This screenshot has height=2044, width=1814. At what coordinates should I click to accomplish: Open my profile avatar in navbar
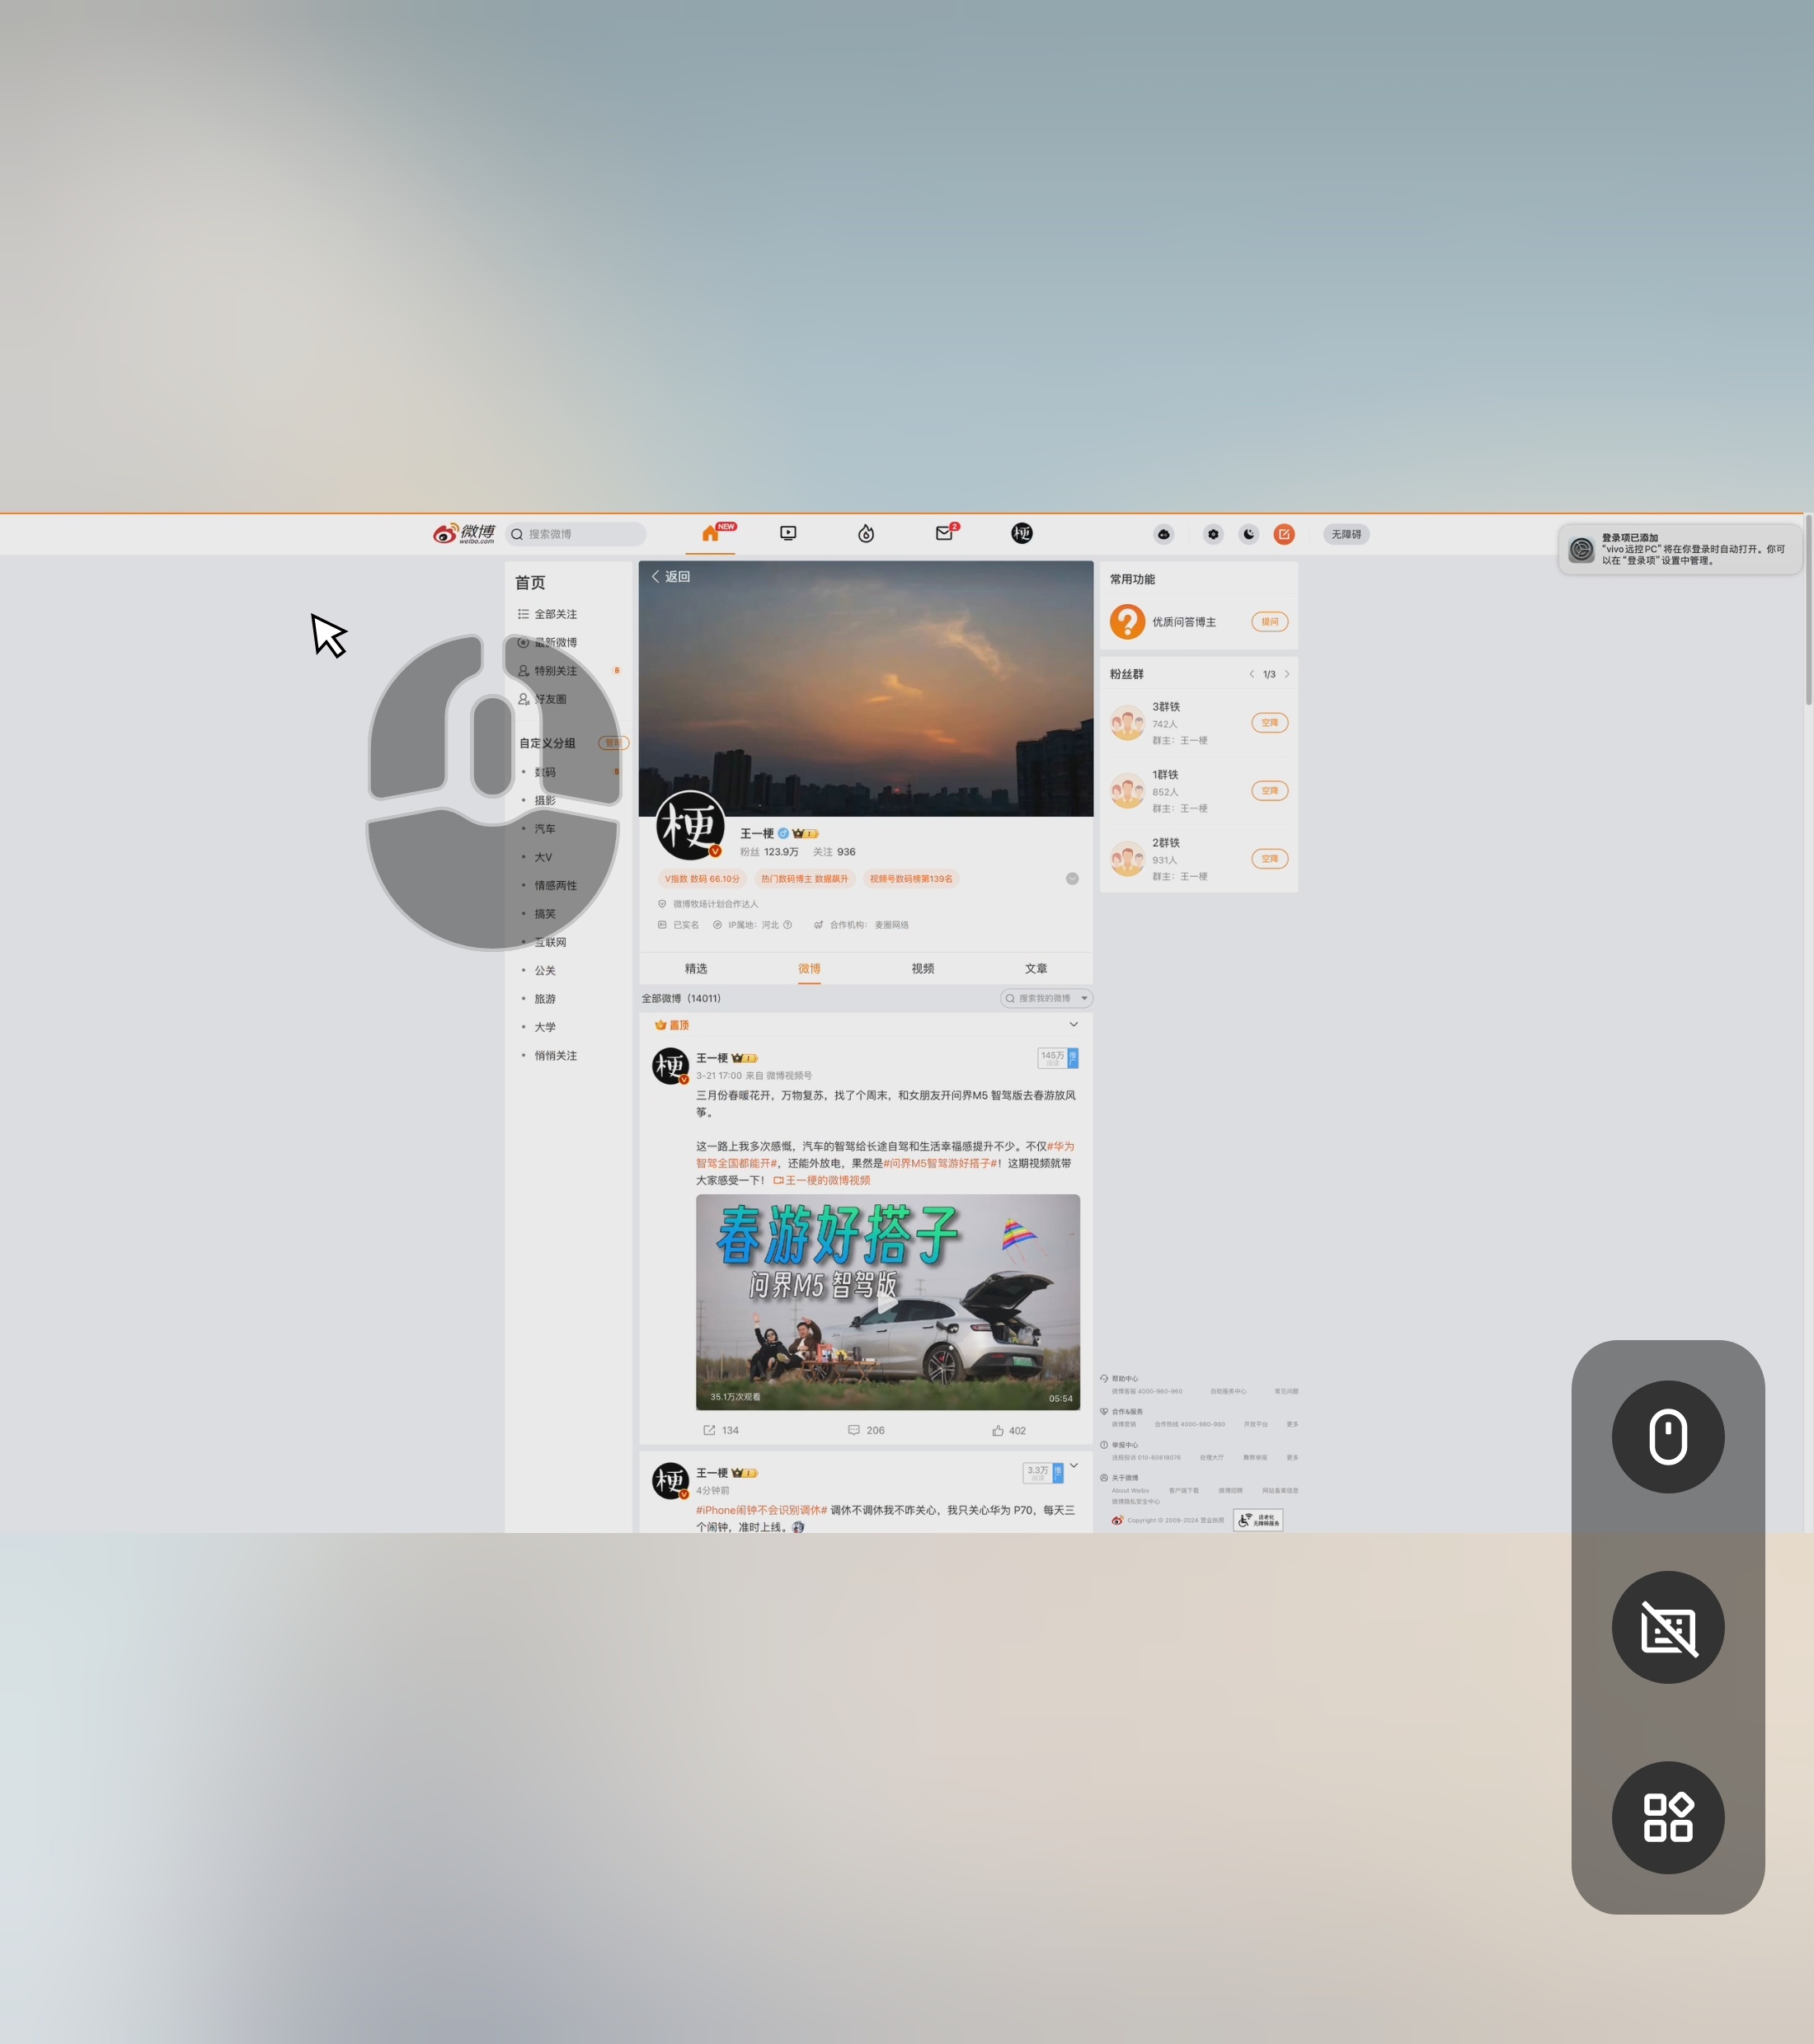1022,533
